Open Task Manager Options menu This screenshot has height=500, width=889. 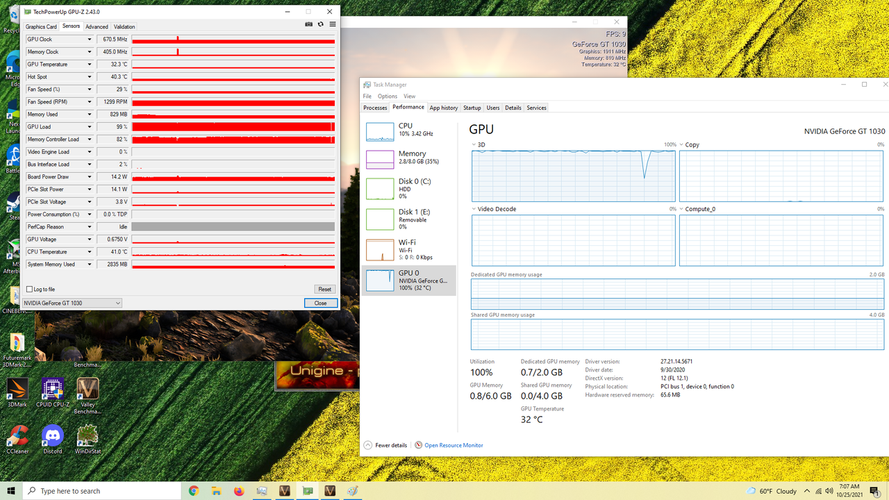click(388, 97)
